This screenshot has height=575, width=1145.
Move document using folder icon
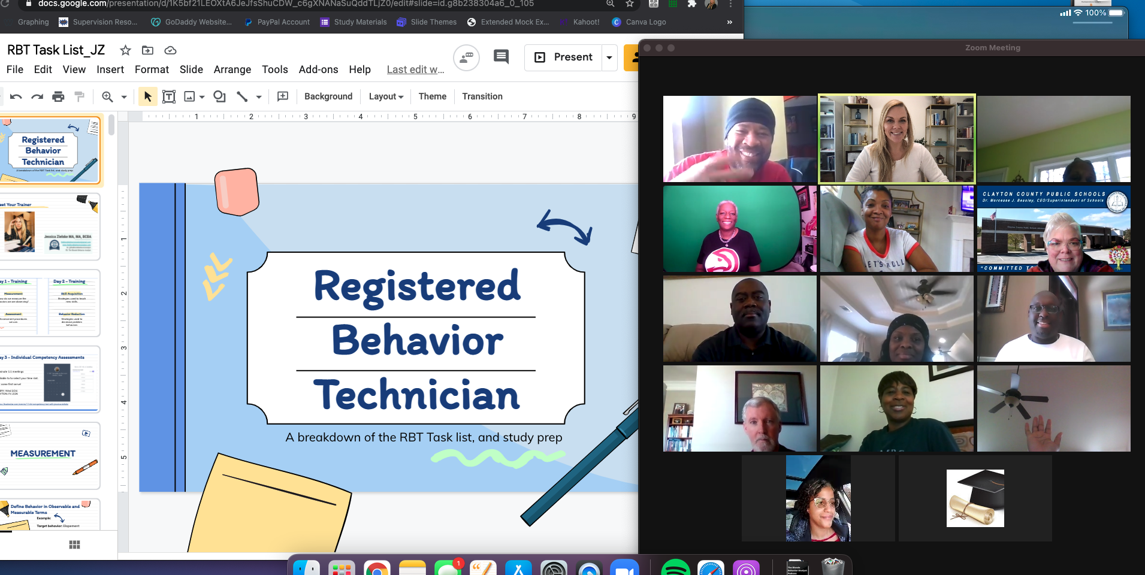coord(147,50)
